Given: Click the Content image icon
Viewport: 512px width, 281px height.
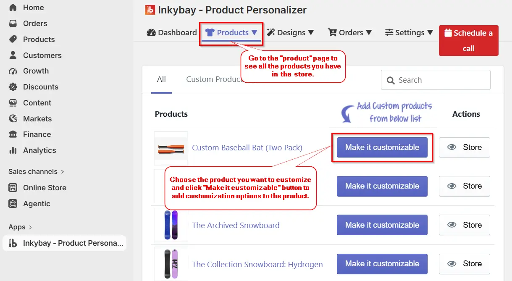Looking at the screenshot, I should 13,103.
